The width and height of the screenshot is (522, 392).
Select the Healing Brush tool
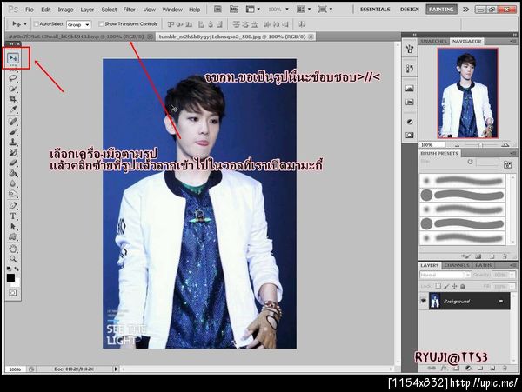13,121
